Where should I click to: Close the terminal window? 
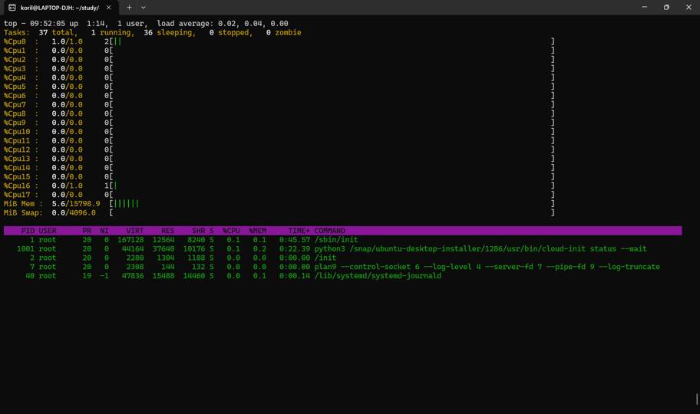pos(688,8)
